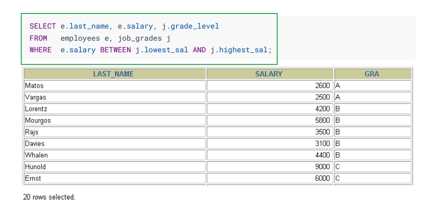Select the Matos last name cell

click(x=115, y=85)
